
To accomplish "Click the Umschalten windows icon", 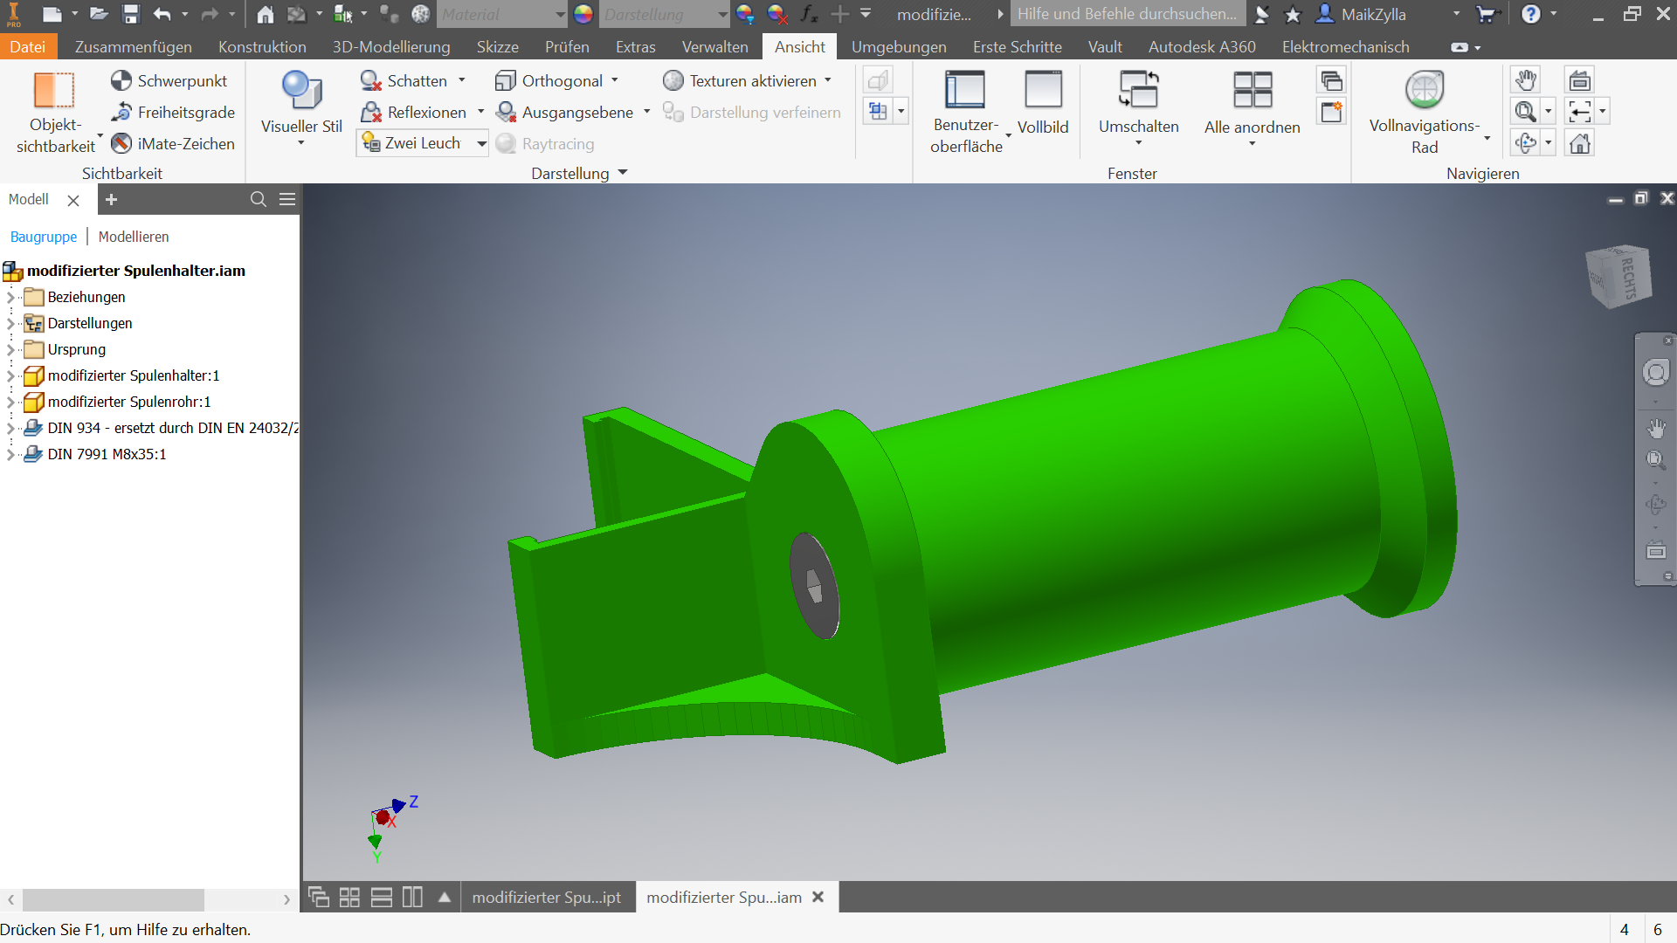I will [x=1139, y=90].
